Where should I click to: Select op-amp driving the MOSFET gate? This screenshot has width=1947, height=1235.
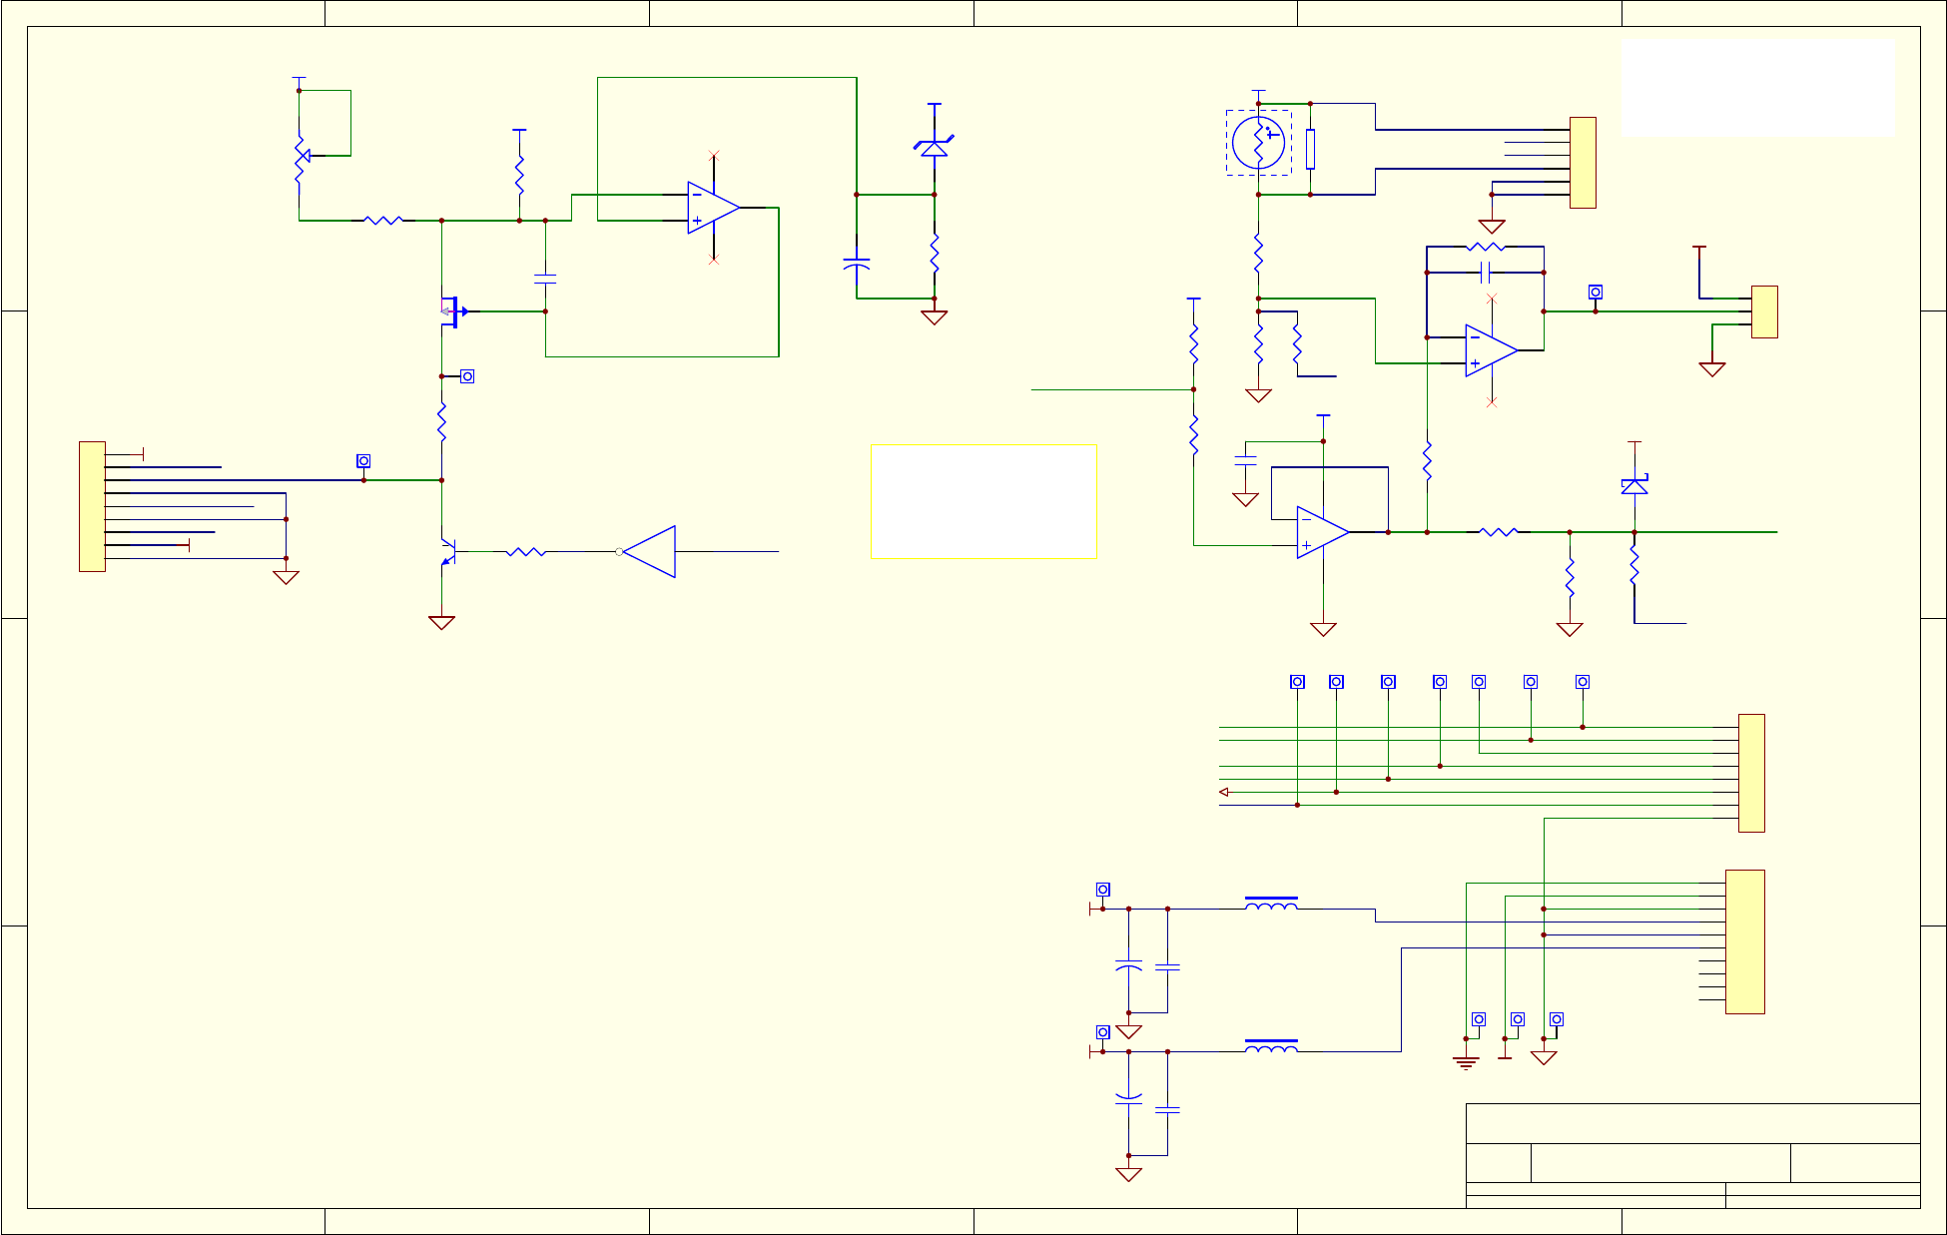[713, 208]
